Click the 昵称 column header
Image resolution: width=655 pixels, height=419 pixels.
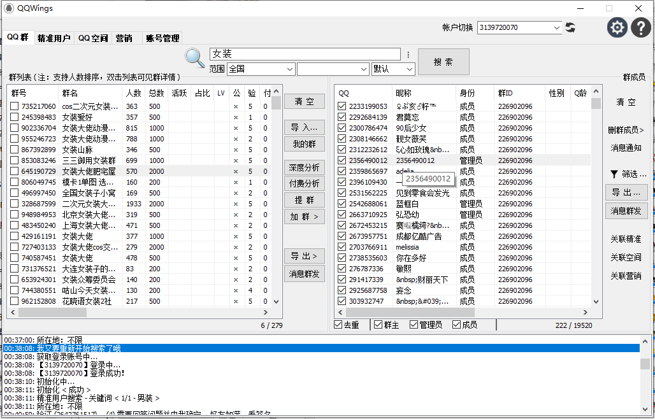coord(424,93)
